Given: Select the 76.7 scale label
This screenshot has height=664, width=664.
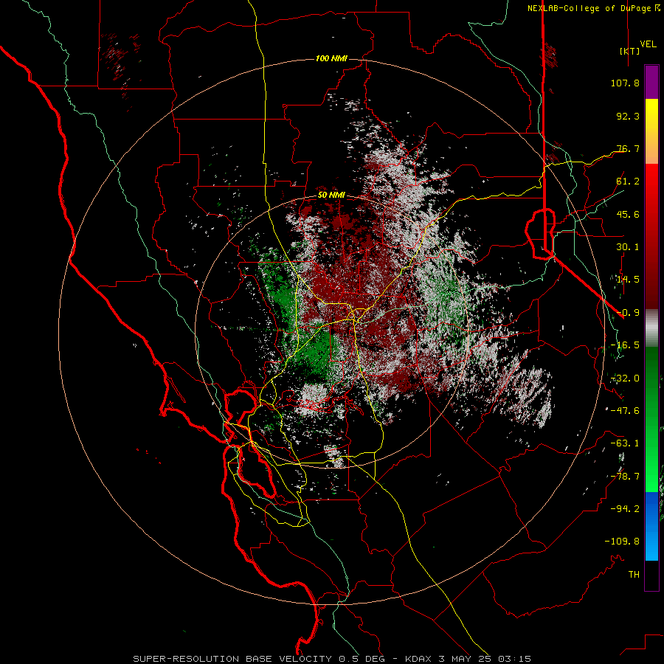Looking at the screenshot, I should coord(628,148).
